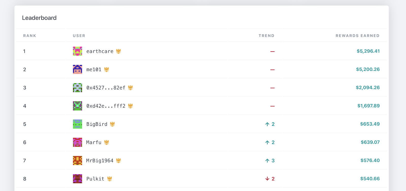
Task: Click the Trend column header
Action: tap(266, 36)
